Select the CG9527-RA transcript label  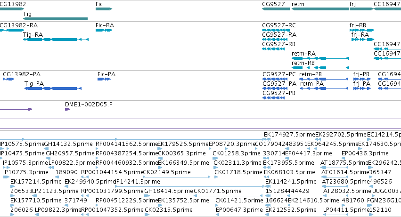(x=279, y=35)
